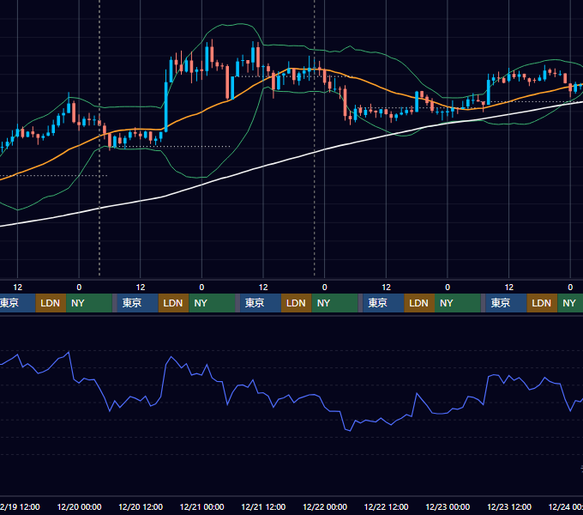The width and height of the screenshot is (583, 515).
Task: Pick the 東京 session block on 12/22
Action: tap(383, 303)
